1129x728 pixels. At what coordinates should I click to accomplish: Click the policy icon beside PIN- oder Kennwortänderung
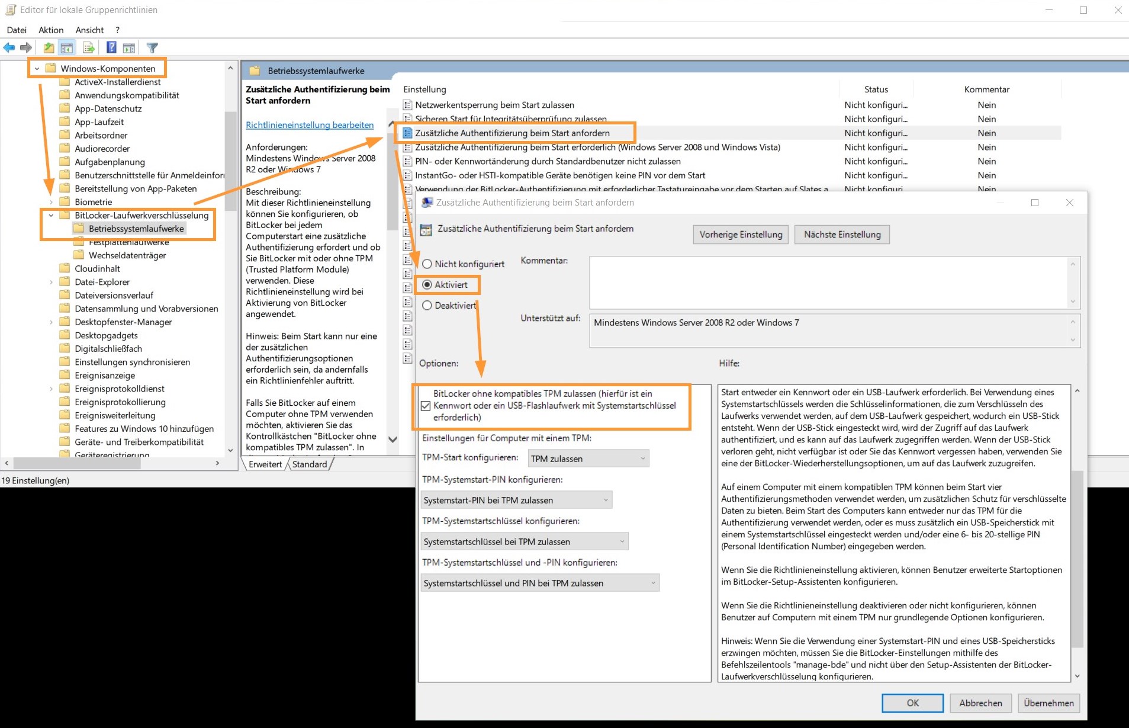(407, 161)
